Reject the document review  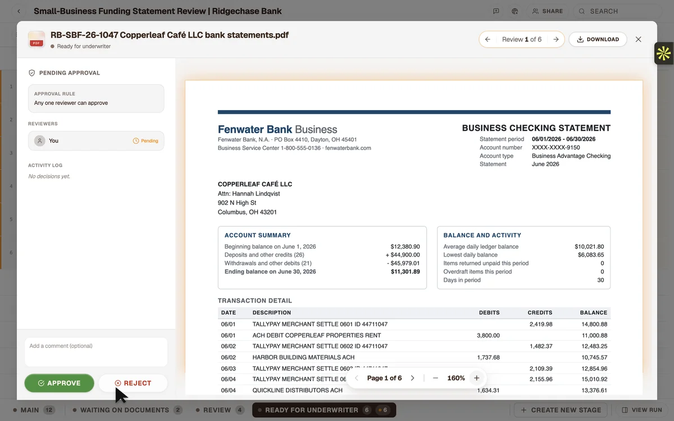point(133,383)
